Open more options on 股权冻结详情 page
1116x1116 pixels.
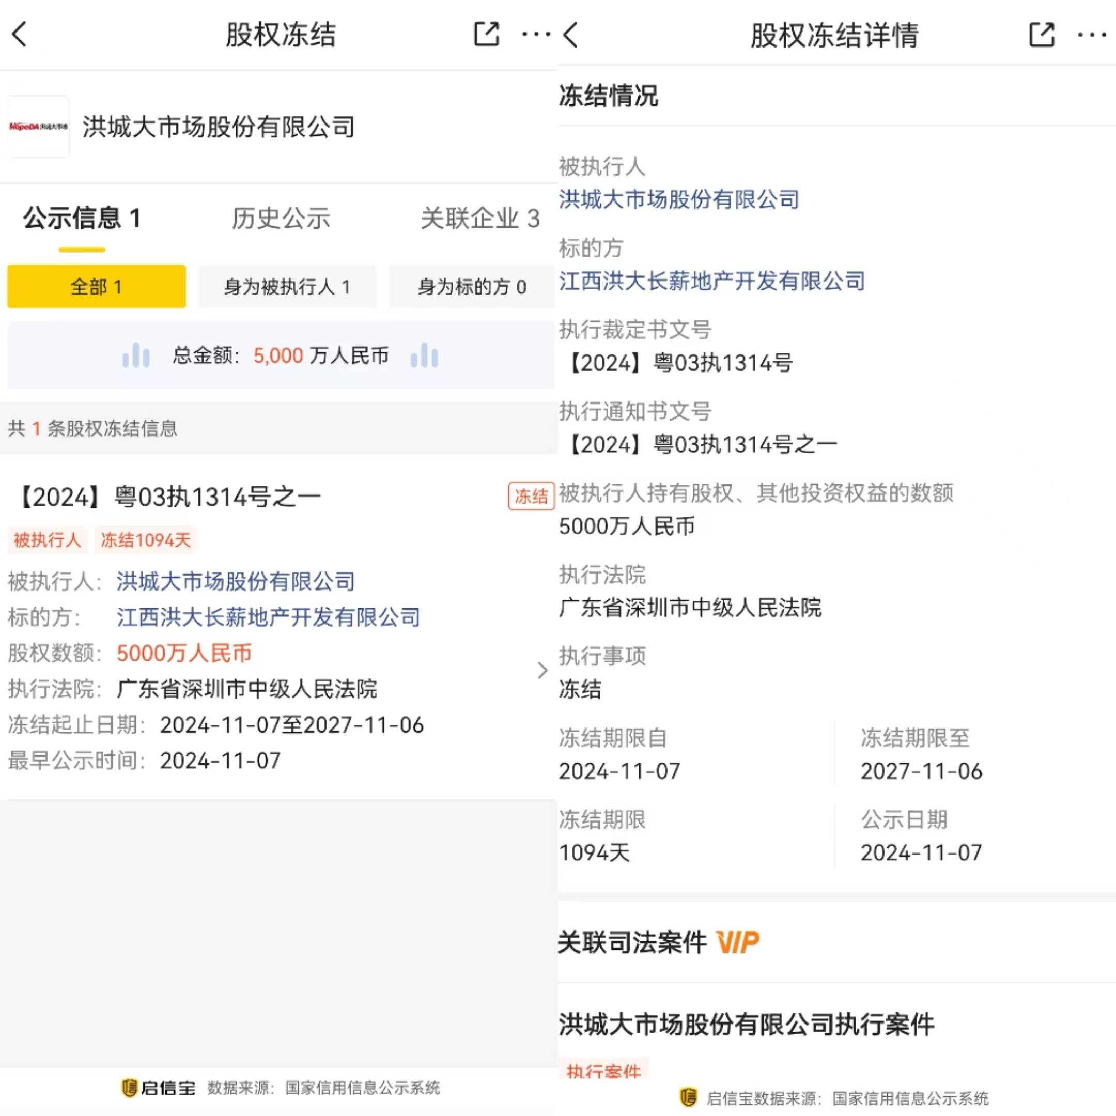tap(1092, 35)
